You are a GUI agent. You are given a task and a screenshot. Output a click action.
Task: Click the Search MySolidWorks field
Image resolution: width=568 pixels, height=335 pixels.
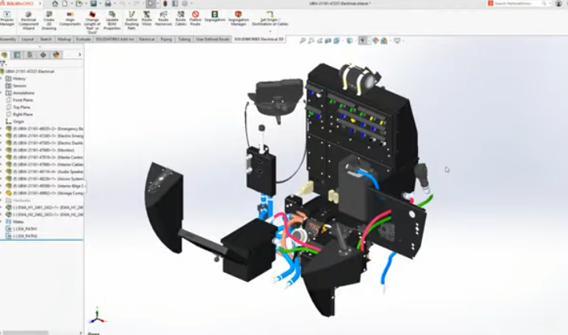518,3
